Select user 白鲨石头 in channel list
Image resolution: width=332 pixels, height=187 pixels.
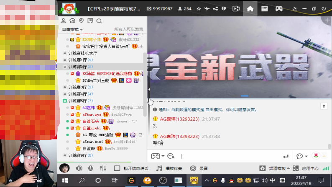point(91,121)
